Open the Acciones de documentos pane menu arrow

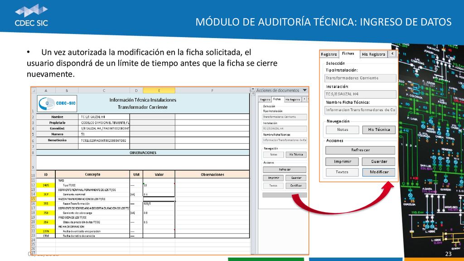point(305,90)
